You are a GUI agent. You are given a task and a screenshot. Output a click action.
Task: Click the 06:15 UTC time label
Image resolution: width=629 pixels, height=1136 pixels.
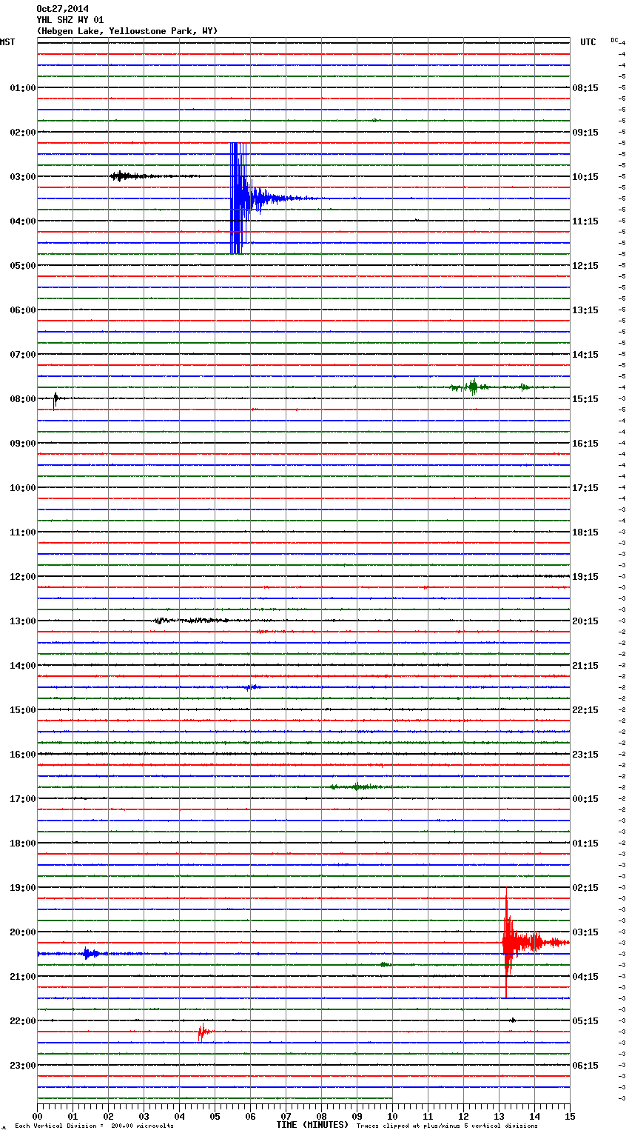[x=585, y=1066]
